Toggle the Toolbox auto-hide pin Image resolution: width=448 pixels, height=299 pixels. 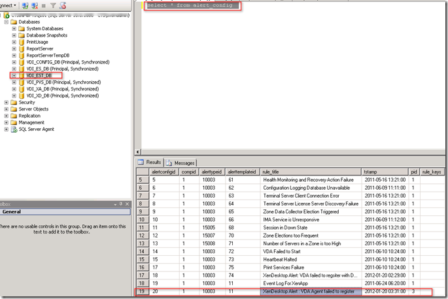121,204
